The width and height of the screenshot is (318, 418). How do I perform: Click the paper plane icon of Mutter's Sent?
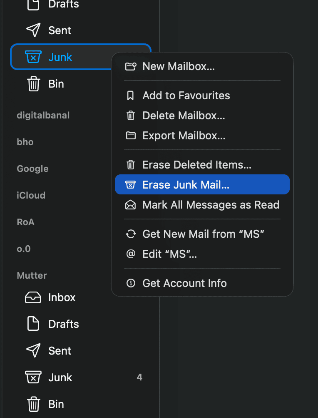(33, 350)
